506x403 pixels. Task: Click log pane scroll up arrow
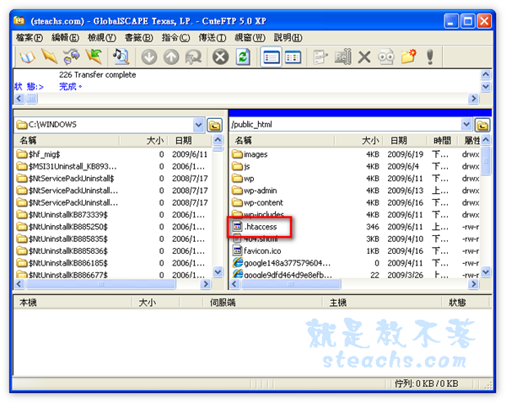[x=486, y=75]
